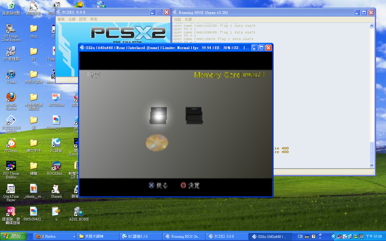The image size is (386, 241).
Task: Open 日誌 menu in BIOS log window
Action: coord(178,19)
